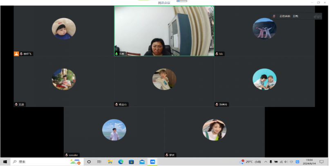This screenshot has width=329, height=166.
Task: Open Tencent Meeting icon in taskbar
Action: pyautogui.click(x=152, y=162)
